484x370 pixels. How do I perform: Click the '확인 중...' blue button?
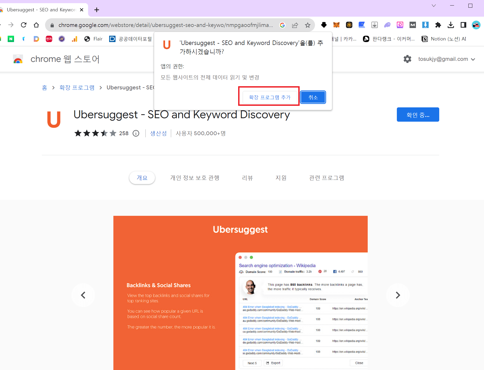pos(418,115)
